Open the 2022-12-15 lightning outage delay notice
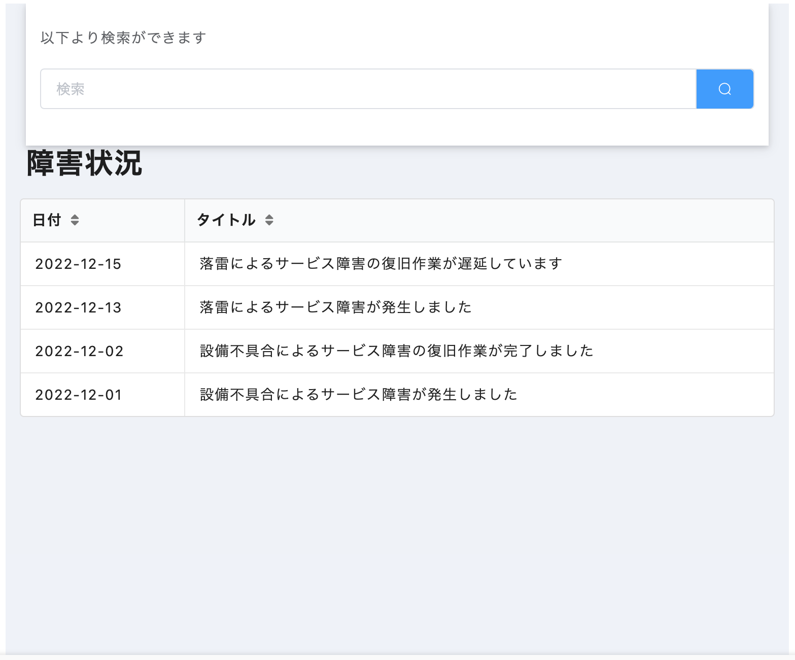795x660 pixels. [x=379, y=263]
